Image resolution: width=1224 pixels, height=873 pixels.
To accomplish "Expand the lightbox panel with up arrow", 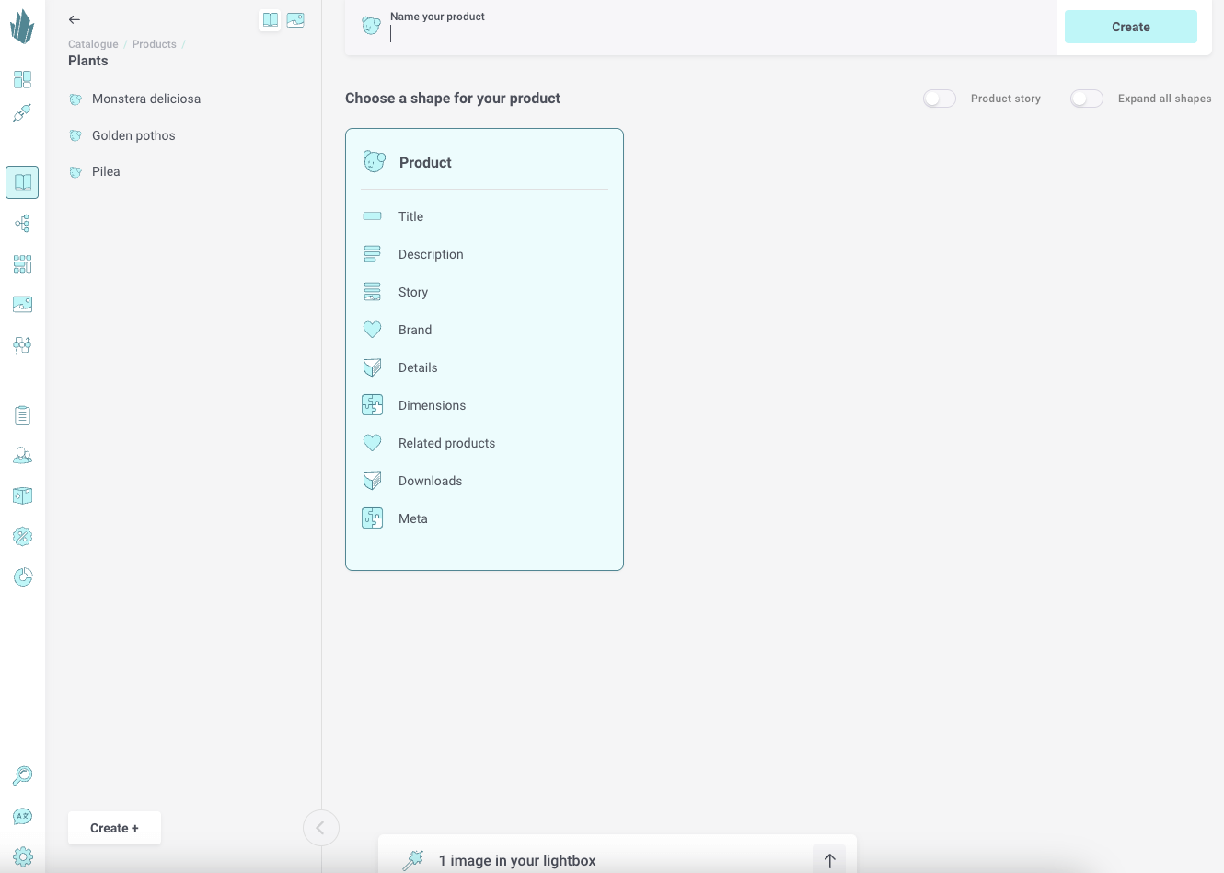I will pos(829,860).
